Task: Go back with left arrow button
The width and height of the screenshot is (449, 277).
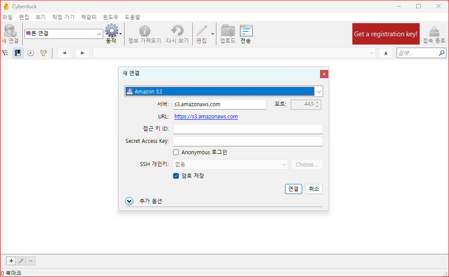Action: pos(64,53)
